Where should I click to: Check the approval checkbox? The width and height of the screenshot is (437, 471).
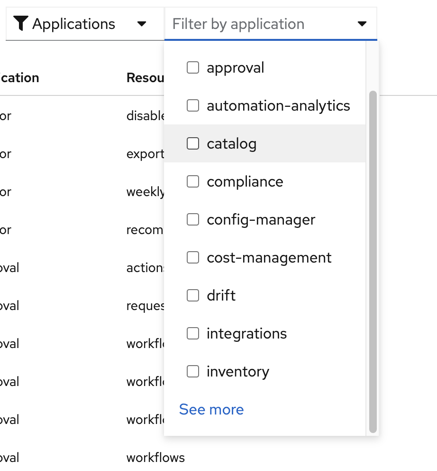pos(192,68)
